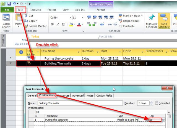Image resolution: width=177 pixels, height=128 pixels.
Task: Switch to the Resource ribbon tab
Action: 35,10
